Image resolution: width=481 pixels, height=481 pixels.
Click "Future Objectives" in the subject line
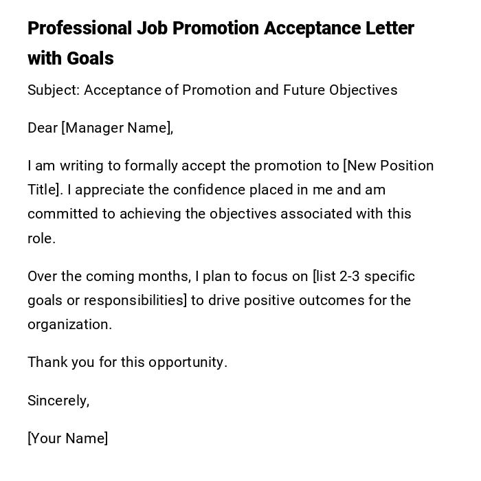[340, 91]
